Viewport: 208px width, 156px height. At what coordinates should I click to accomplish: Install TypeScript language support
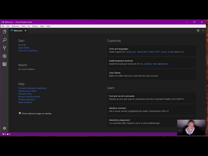[142, 52]
